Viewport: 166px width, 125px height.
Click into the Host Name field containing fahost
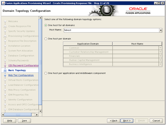pos(111,30)
